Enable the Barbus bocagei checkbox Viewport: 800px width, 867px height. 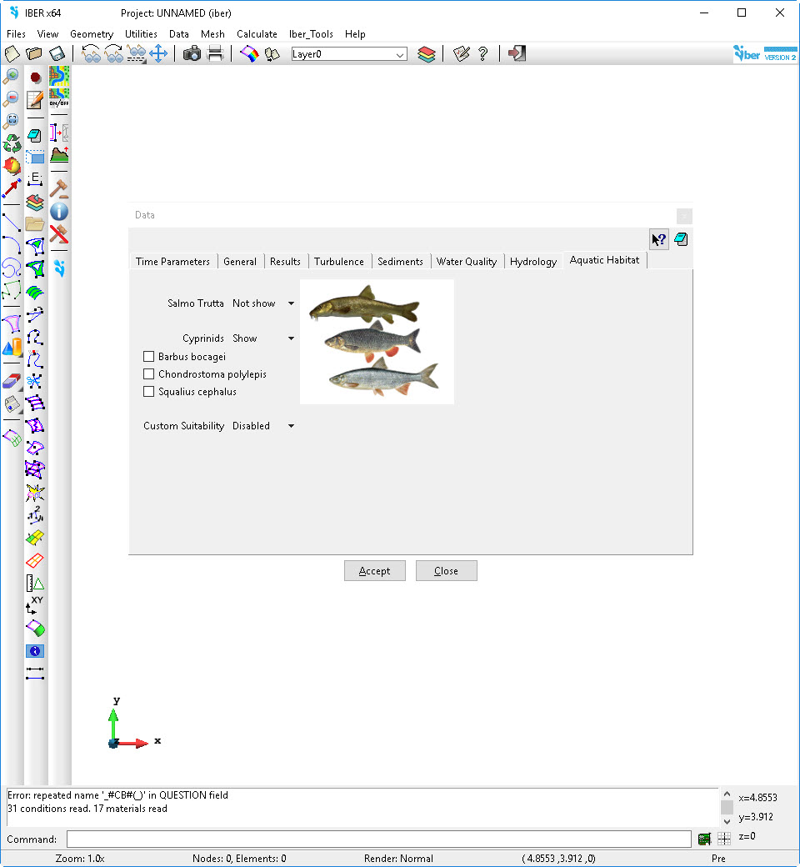(x=149, y=357)
